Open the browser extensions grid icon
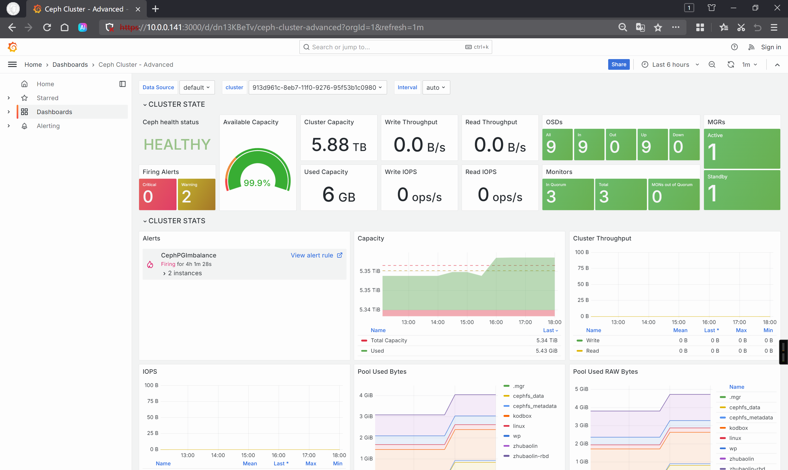Viewport: 788px width, 470px height. (x=700, y=28)
